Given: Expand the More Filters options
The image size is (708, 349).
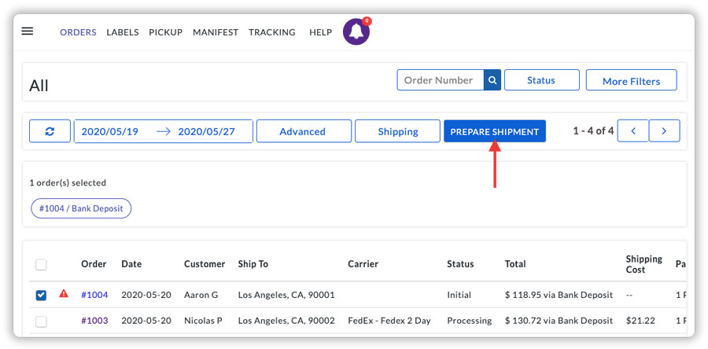Looking at the screenshot, I should pyautogui.click(x=631, y=81).
